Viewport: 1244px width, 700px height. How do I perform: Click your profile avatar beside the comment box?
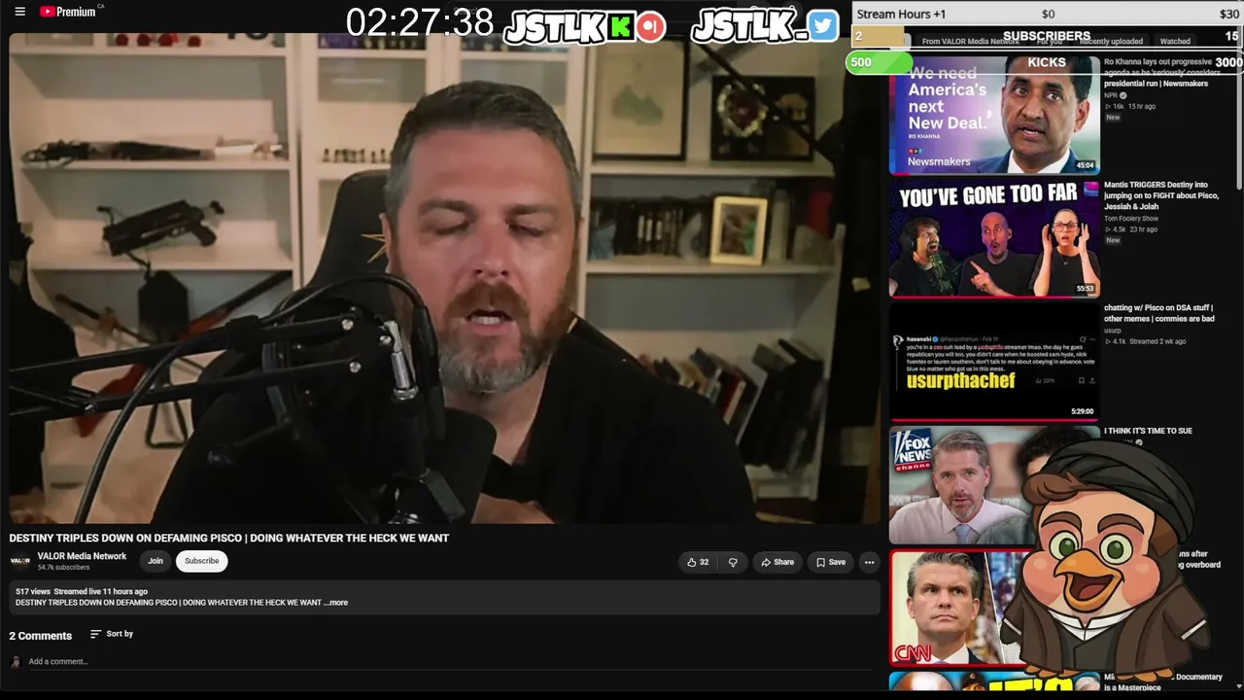[15, 662]
